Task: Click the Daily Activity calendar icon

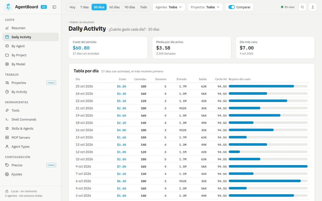Action: (x=7, y=37)
